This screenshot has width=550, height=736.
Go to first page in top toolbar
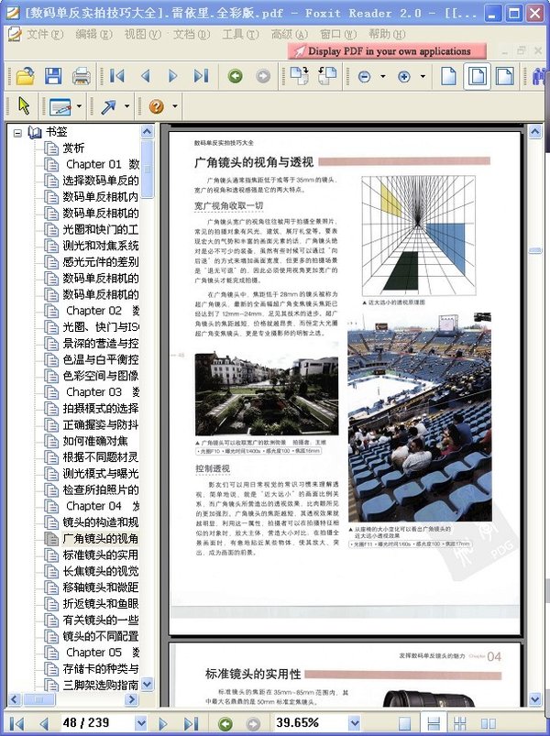(x=117, y=76)
